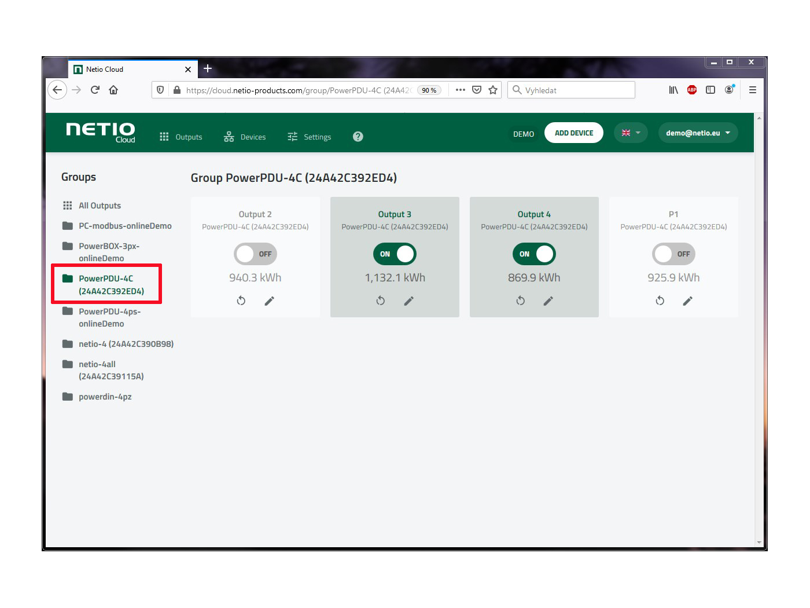Click the ADD DEVICE button
810x608 pixels.
pyautogui.click(x=574, y=133)
